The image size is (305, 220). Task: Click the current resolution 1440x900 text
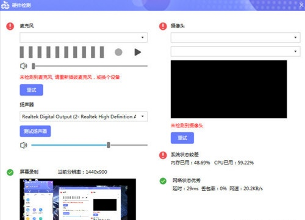click(x=82, y=172)
